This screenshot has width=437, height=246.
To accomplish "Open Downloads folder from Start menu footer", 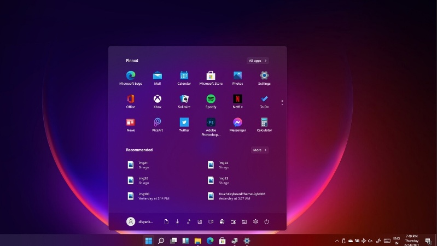I will point(177,221).
